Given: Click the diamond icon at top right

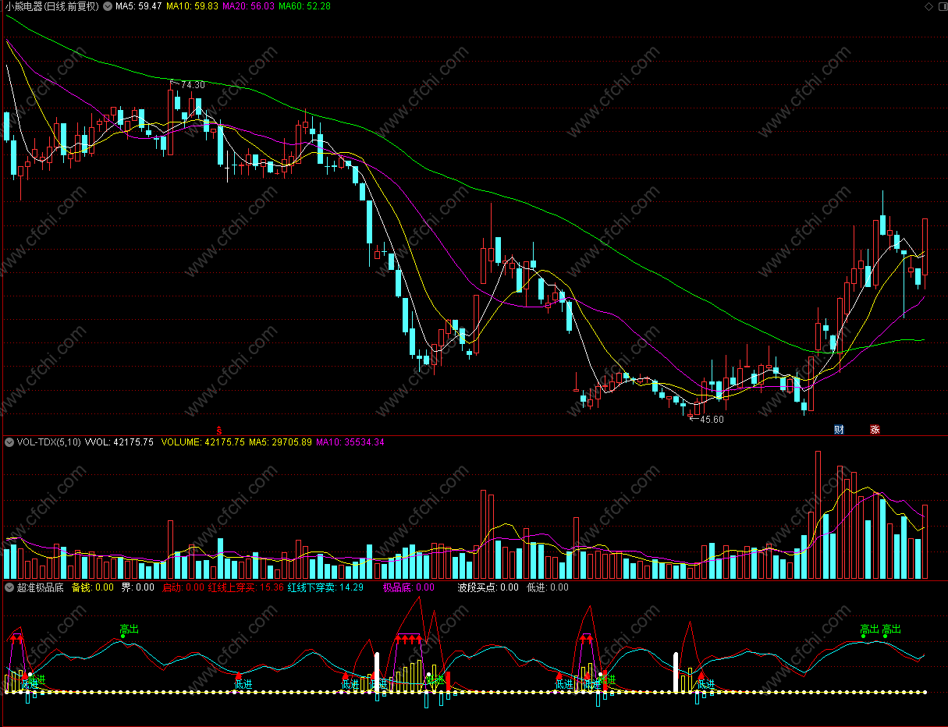Looking at the screenshot, I should [x=928, y=6].
